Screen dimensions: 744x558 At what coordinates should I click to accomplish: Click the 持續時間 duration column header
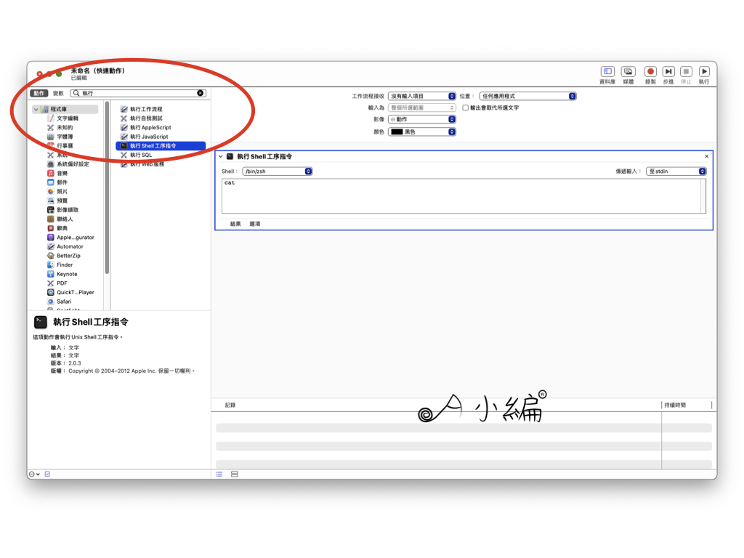pyautogui.click(x=675, y=405)
